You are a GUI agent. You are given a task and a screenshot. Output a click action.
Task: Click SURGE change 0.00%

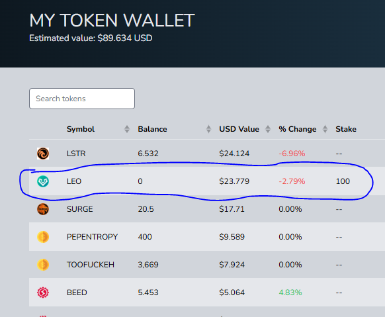[x=290, y=209]
